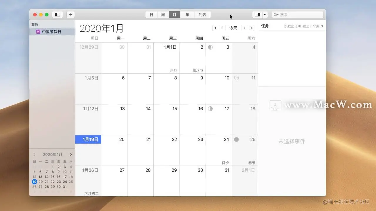
Task: Click the 周三 weekday column header
Action: [173, 38]
